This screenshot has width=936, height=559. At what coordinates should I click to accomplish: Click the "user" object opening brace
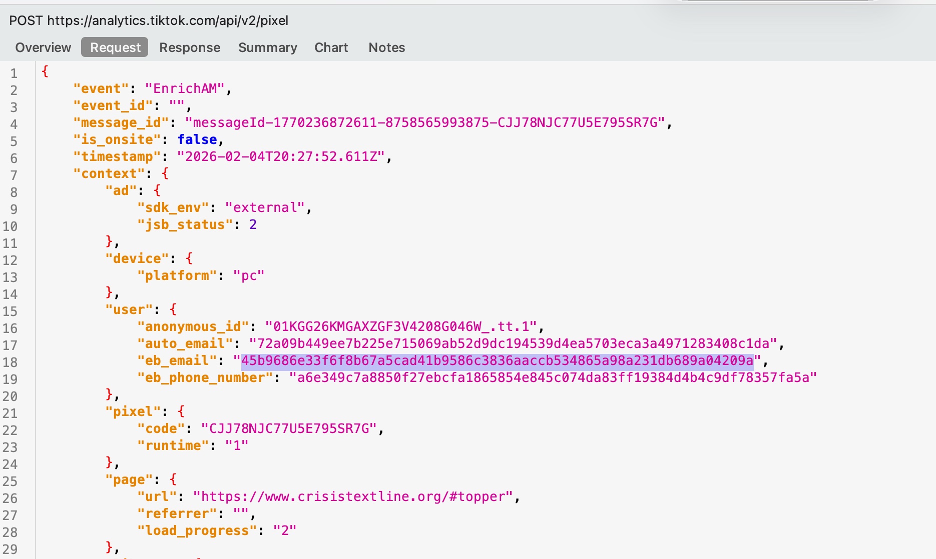pos(173,309)
